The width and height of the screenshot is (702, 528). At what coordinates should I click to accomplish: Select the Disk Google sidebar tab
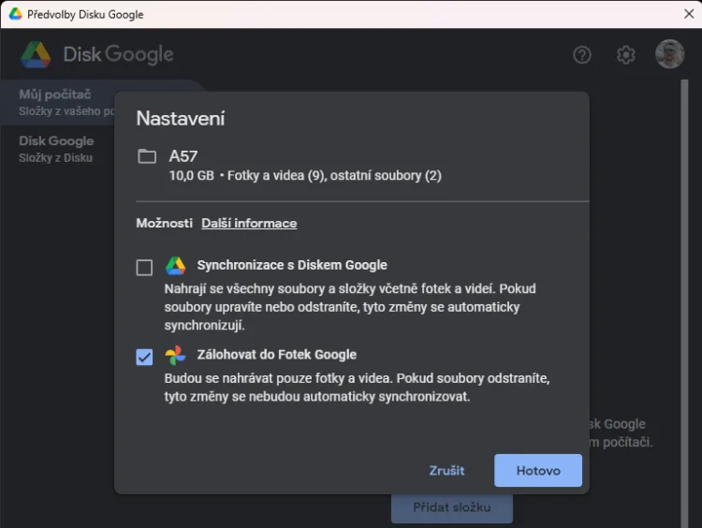coord(57,149)
